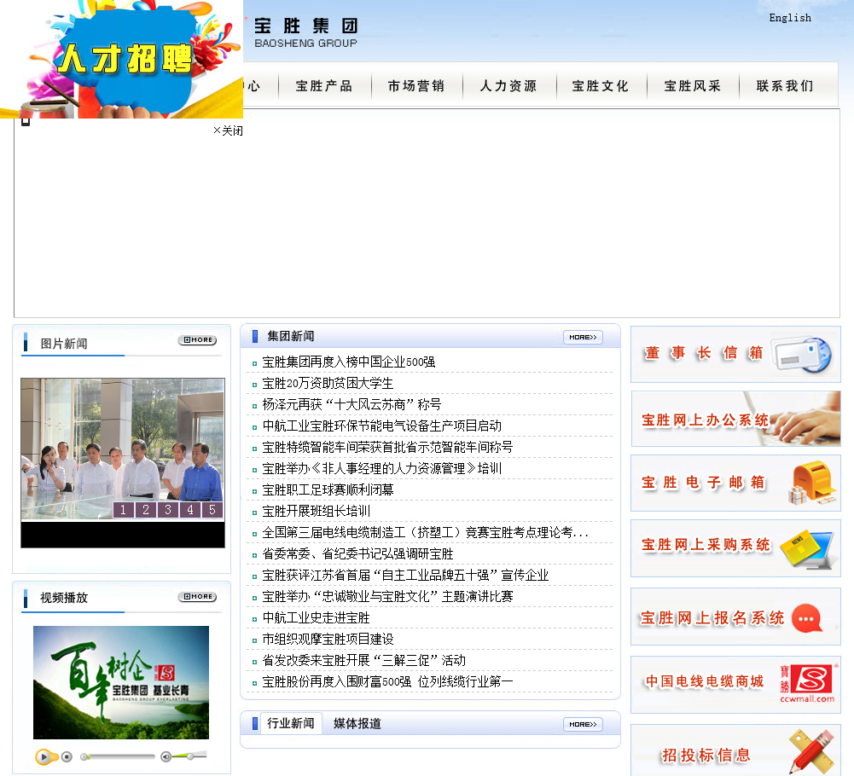Open the 宝胜网上办公系统 banner
This screenshot has height=776, width=854.
click(x=735, y=419)
